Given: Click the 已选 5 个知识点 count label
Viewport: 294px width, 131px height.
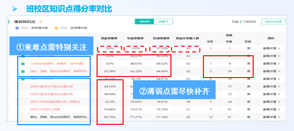Looking at the screenshot, I should point(244,22).
